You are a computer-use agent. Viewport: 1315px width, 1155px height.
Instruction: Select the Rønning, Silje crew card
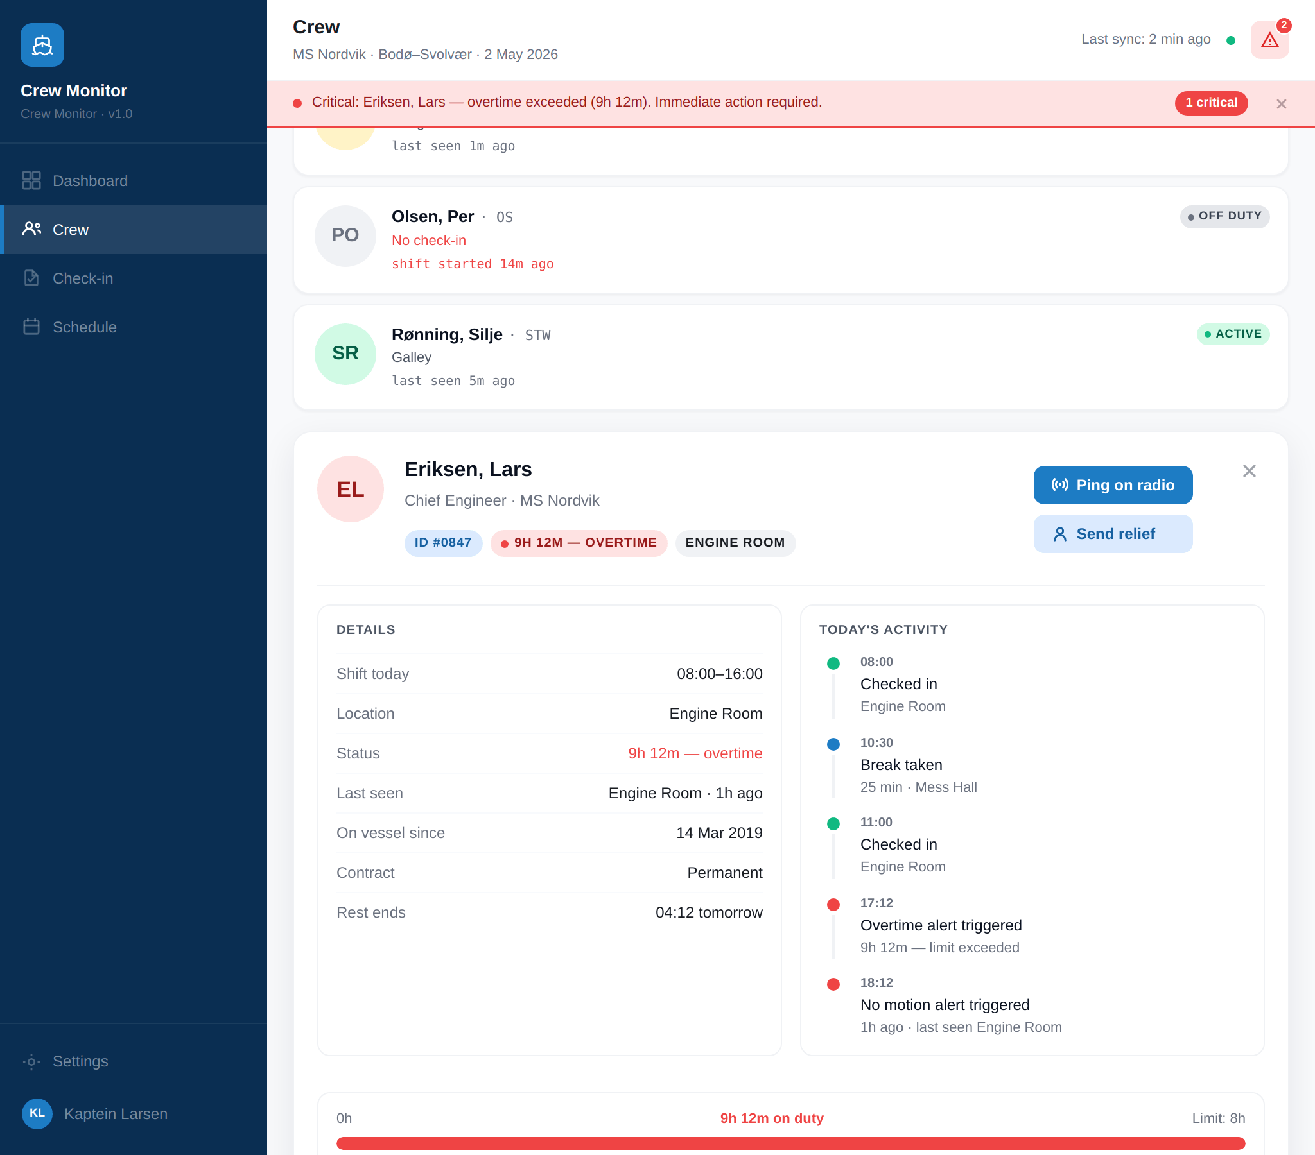pos(790,357)
